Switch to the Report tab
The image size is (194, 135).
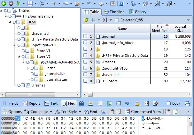tap(31, 103)
